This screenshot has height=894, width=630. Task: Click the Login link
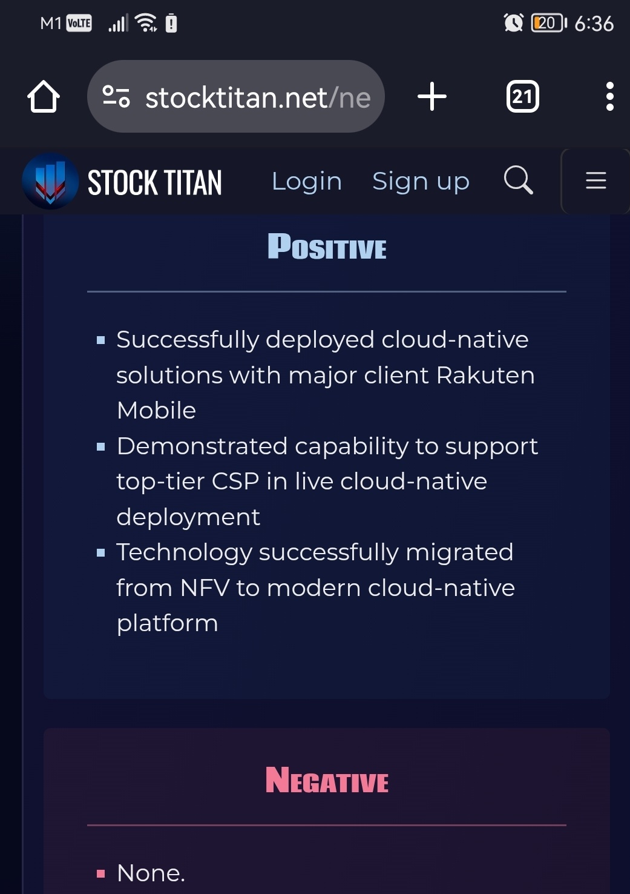click(x=307, y=181)
